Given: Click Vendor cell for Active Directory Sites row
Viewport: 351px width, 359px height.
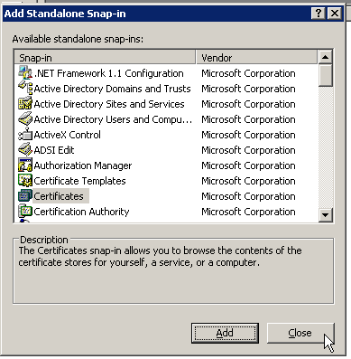Looking at the screenshot, I should tap(248, 104).
